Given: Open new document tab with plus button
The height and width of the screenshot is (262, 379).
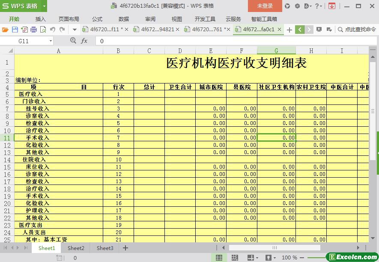Looking at the screenshot, I should (x=289, y=30).
